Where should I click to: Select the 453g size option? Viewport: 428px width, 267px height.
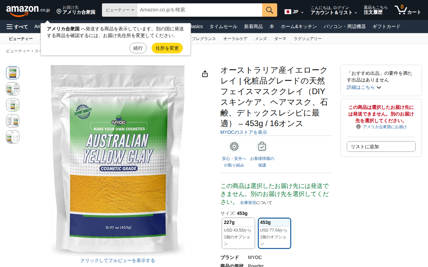tap(275, 233)
